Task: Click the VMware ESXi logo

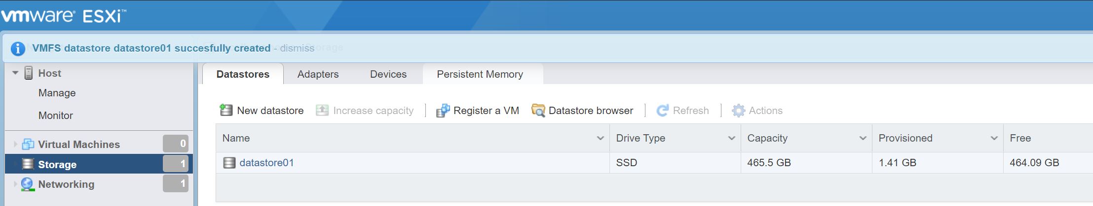Action: coord(63,16)
